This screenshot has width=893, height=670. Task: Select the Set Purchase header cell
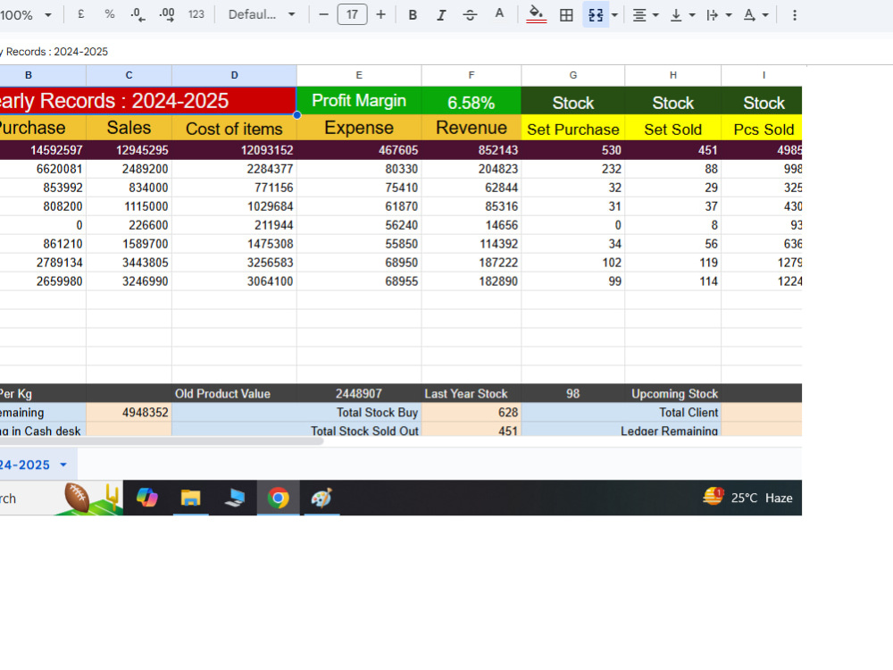[x=573, y=129]
